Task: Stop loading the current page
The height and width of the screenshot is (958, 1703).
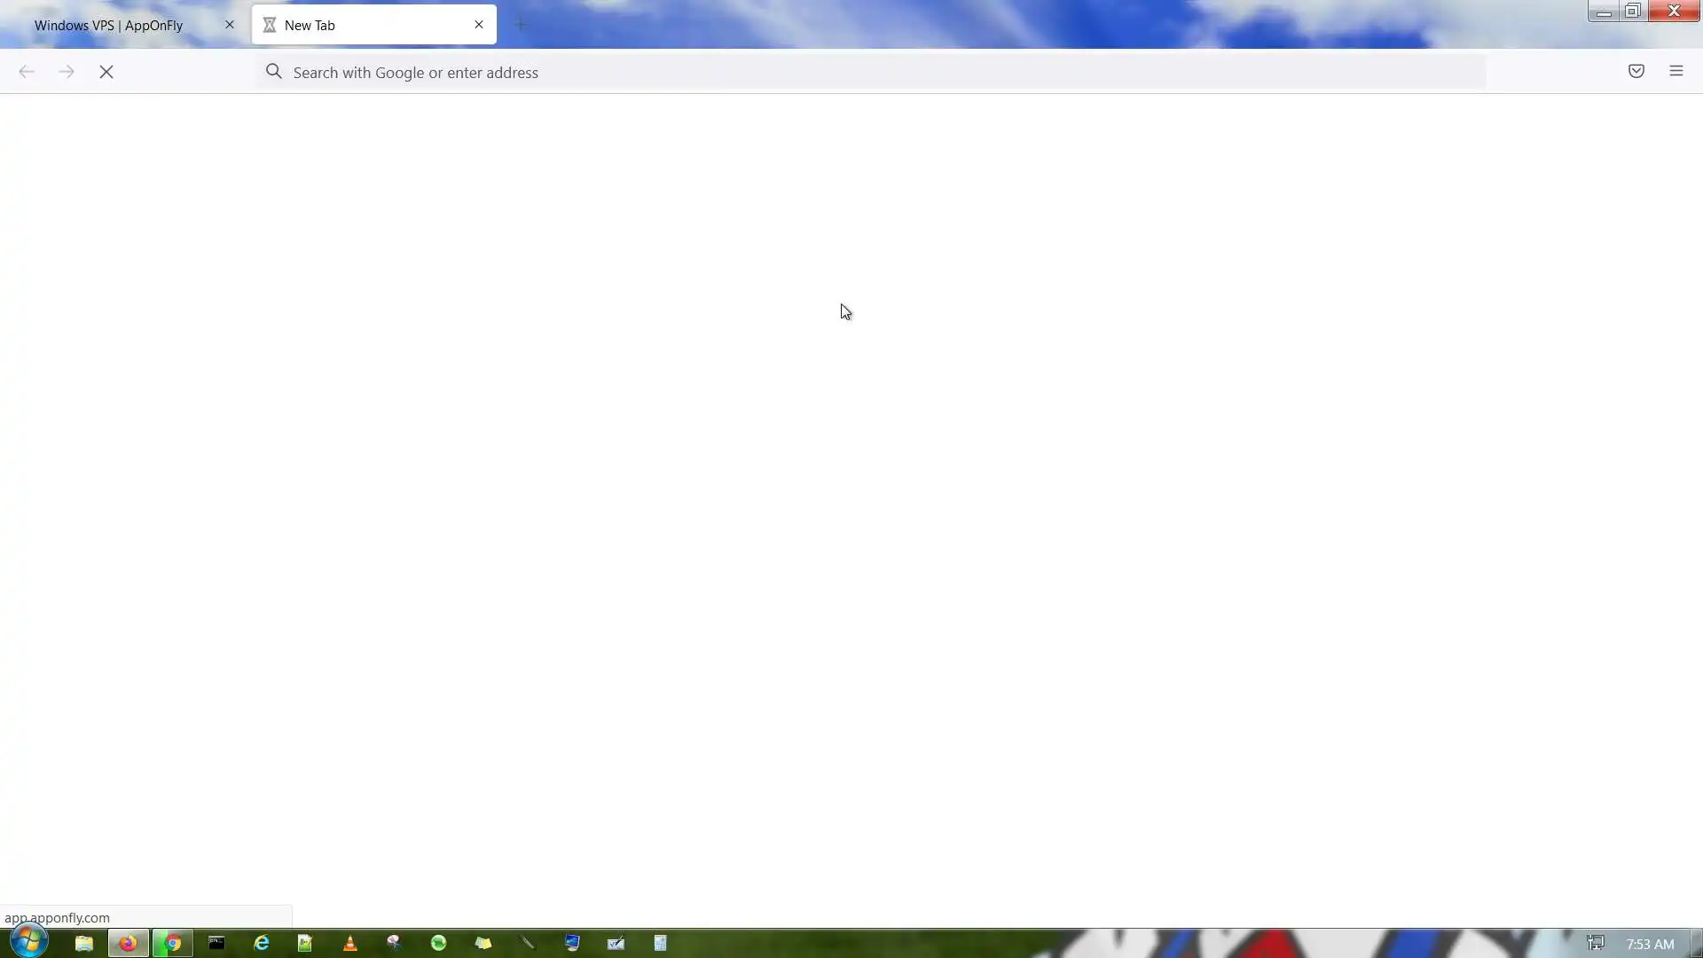Action: click(x=106, y=72)
